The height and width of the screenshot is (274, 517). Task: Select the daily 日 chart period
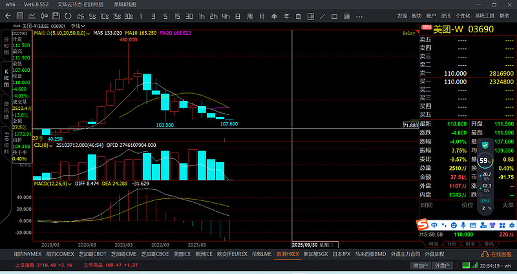238,16
